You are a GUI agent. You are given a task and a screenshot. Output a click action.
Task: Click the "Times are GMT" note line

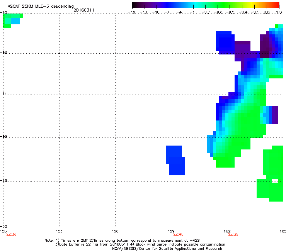point(122,241)
